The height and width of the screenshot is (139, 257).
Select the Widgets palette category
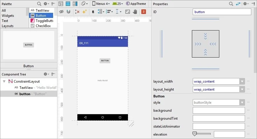[x=8, y=16]
